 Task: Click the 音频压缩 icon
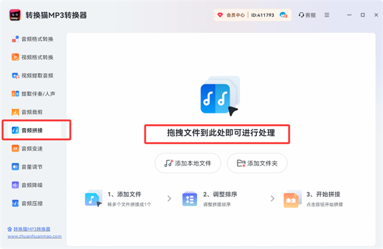point(15,203)
